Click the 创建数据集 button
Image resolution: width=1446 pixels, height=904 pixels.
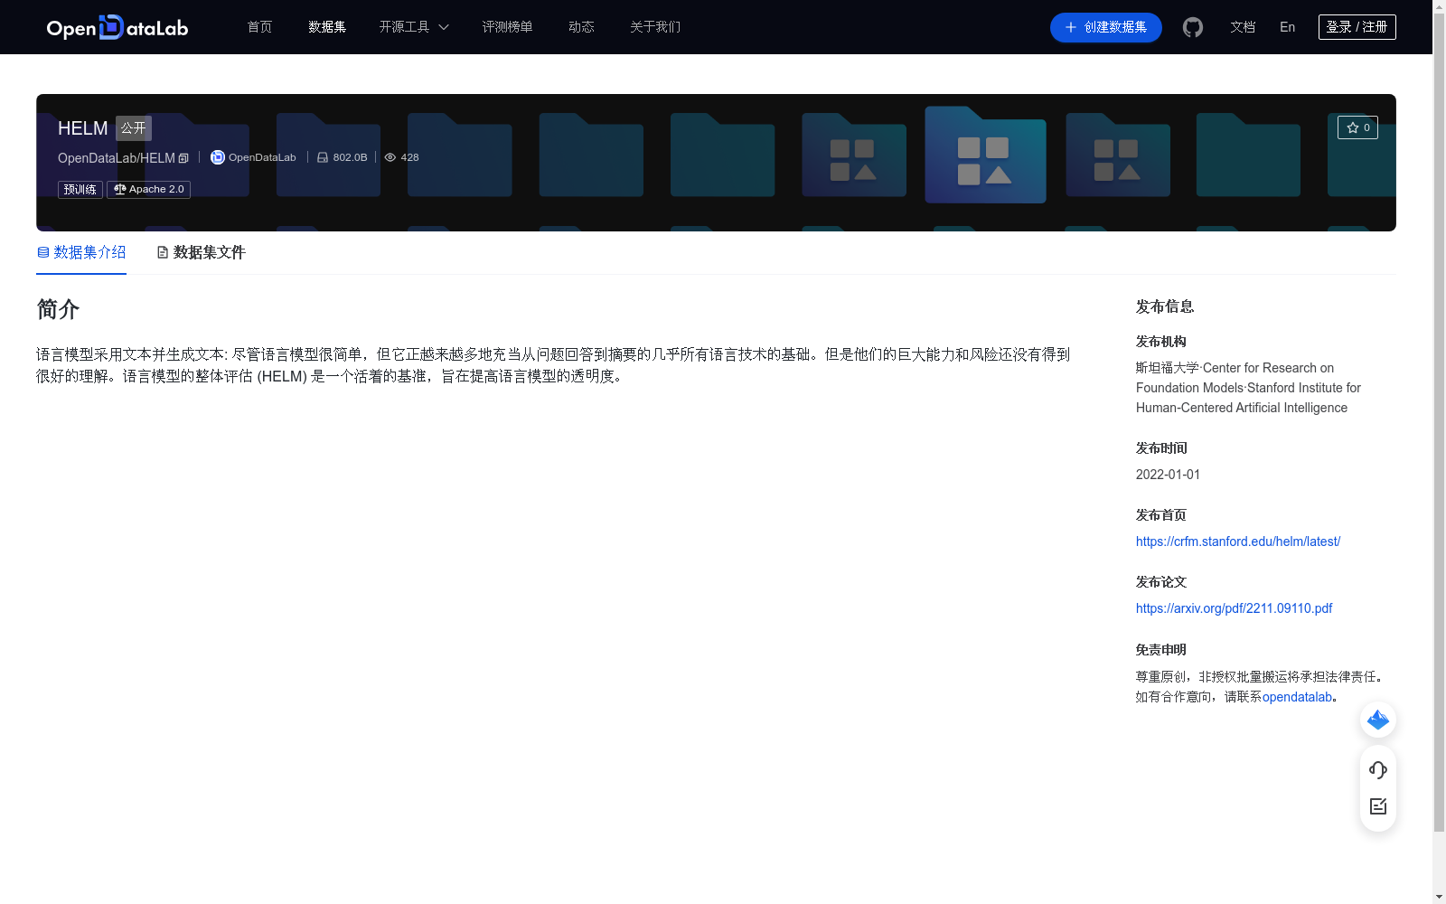point(1105,27)
